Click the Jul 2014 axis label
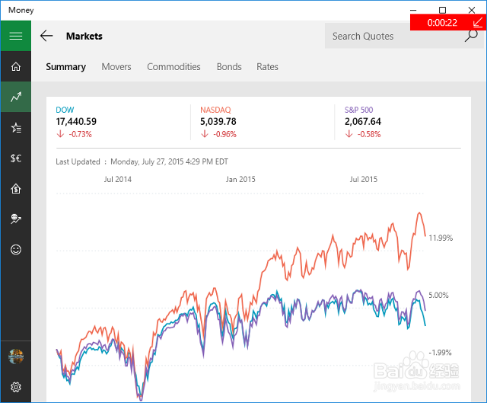 [118, 180]
